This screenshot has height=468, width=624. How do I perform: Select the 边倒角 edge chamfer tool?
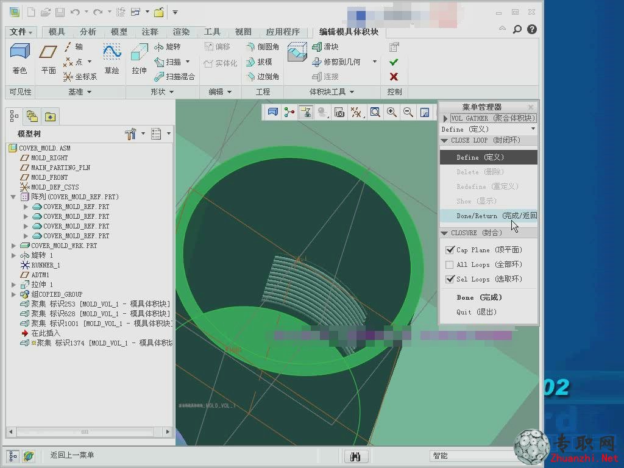click(x=263, y=76)
